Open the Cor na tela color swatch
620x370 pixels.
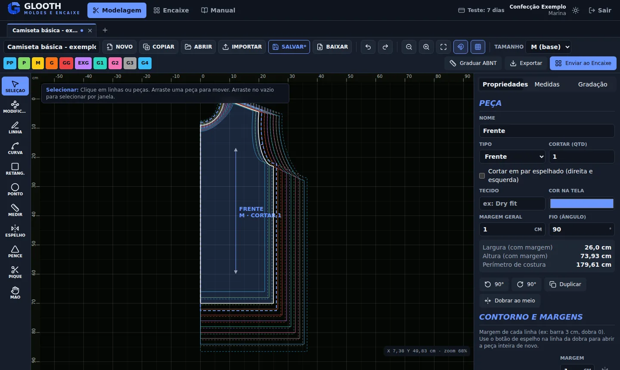(582, 203)
